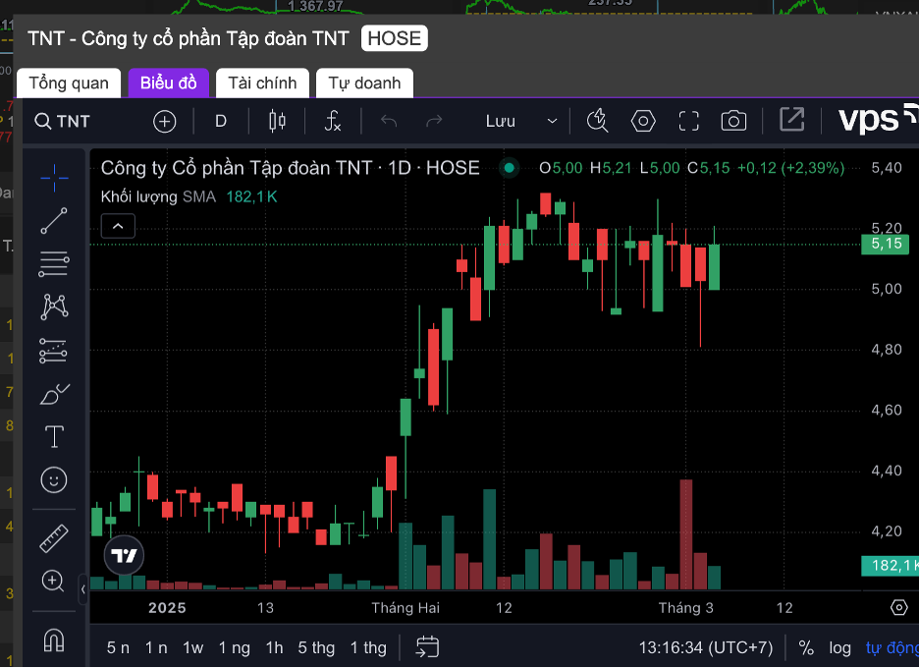Open indicators via the fx icon
Screen dimensions: 919x668
[x=333, y=121]
